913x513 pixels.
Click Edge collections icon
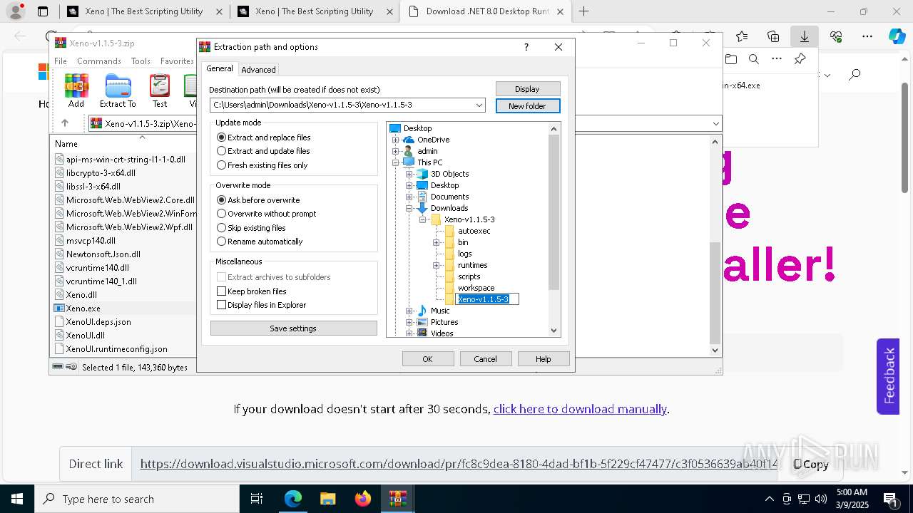(x=773, y=36)
